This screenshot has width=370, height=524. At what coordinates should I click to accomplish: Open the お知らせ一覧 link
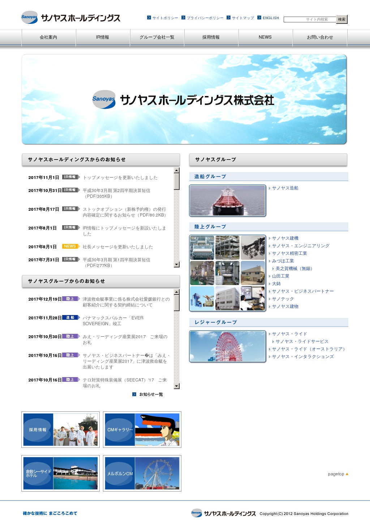click(x=151, y=394)
